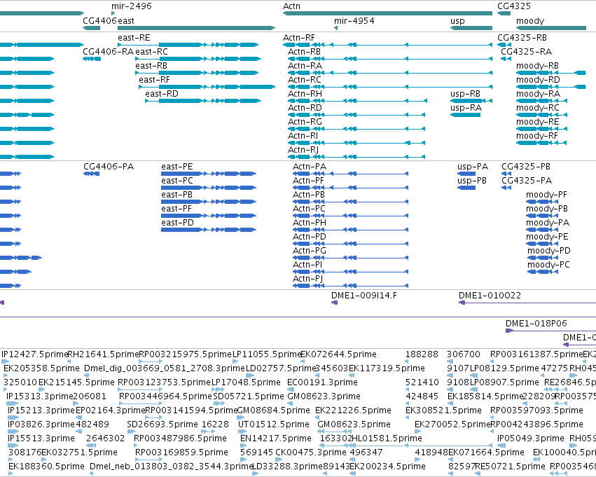Open the Actn-RG transcript
Image resolution: width=596 pixels, height=477 pixels.
coord(356,129)
